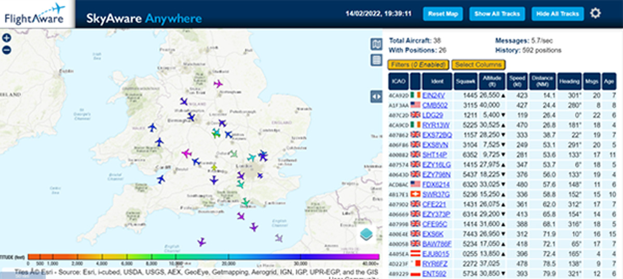The image size is (623, 279).
Task: Open the Select Columns chooser
Action: click(x=478, y=65)
